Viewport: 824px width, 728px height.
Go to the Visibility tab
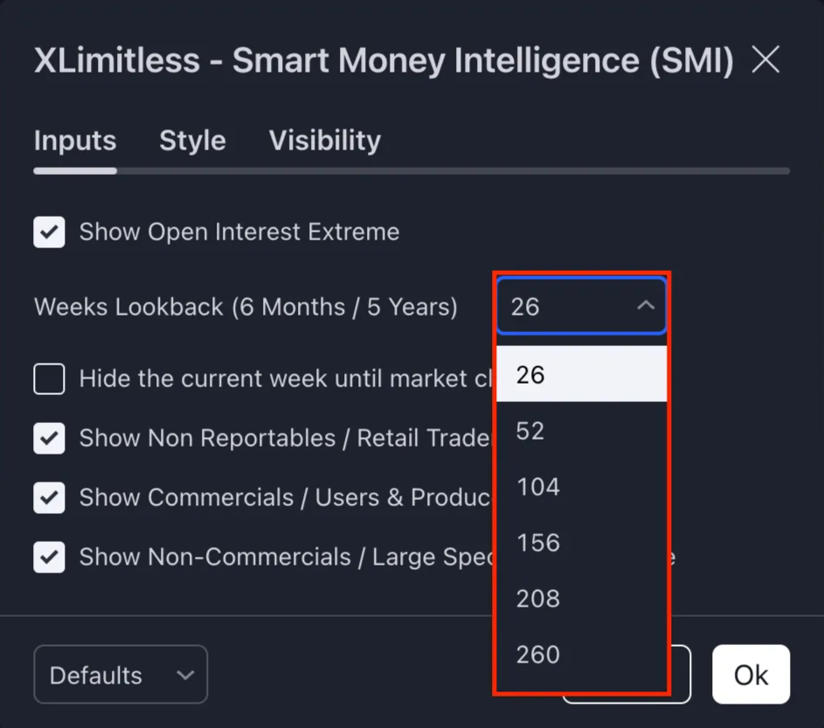point(324,141)
